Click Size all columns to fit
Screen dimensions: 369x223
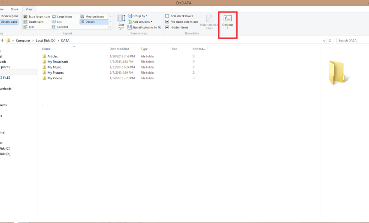coord(144,27)
